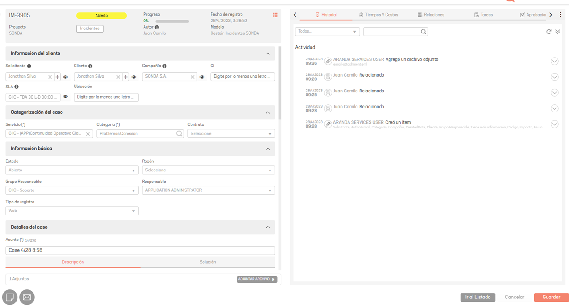Click the double chevron expand-all icon in history

pyautogui.click(x=557, y=32)
